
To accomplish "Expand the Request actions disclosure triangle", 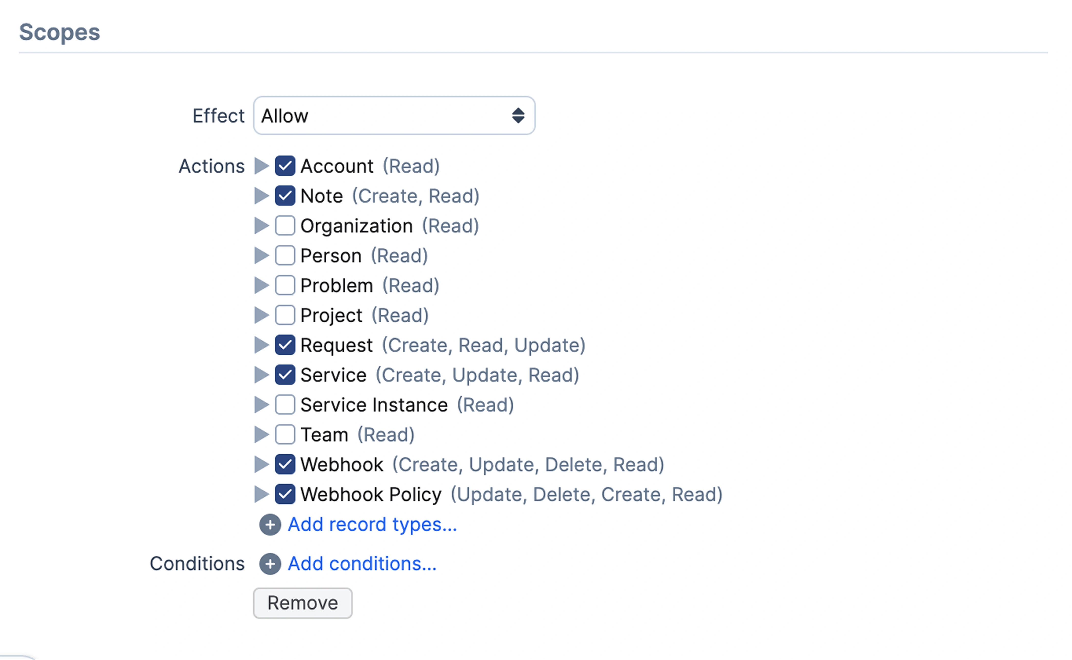I will pyautogui.click(x=261, y=345).
